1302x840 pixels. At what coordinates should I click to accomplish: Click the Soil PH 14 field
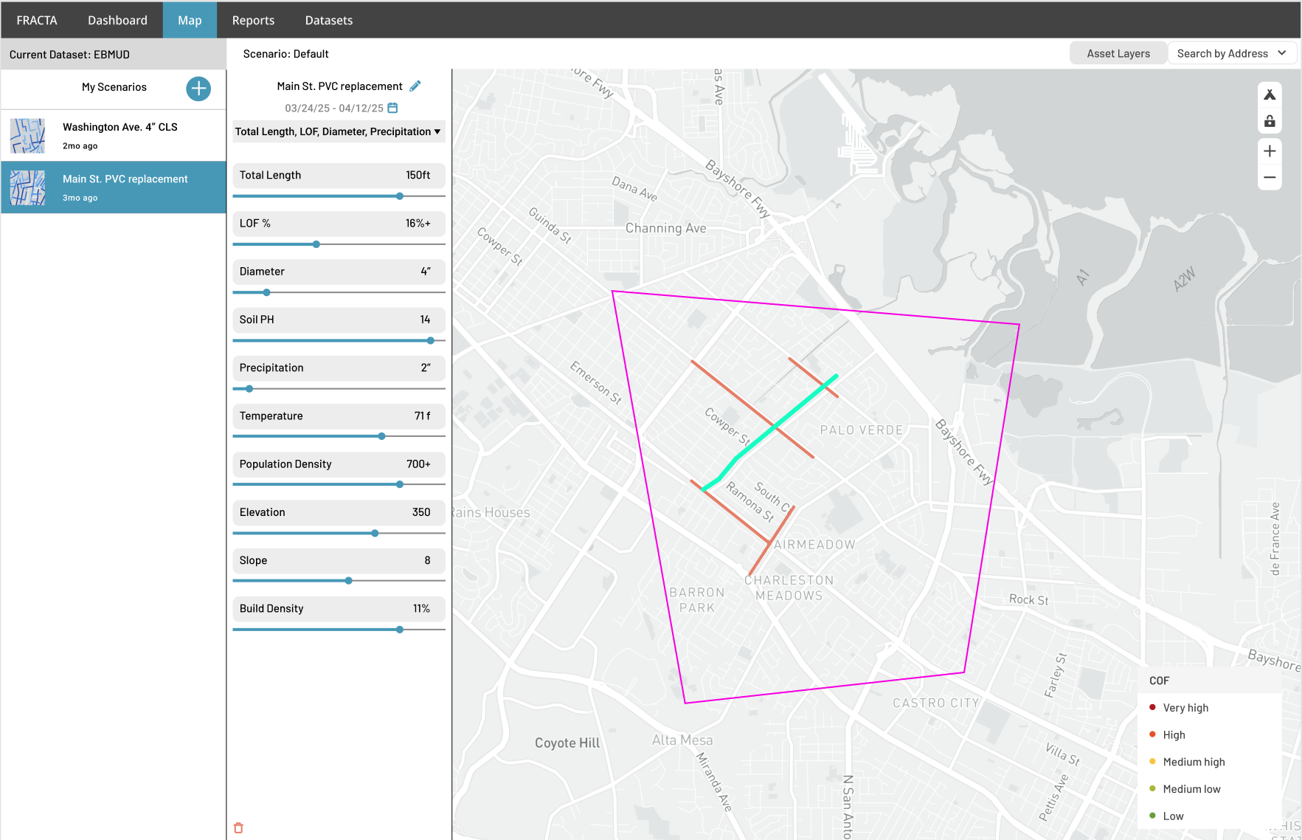(339, 320)
